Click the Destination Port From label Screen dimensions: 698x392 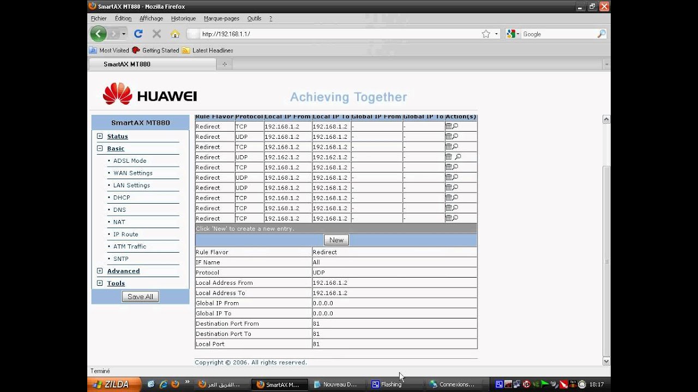[x=227, y=323]
